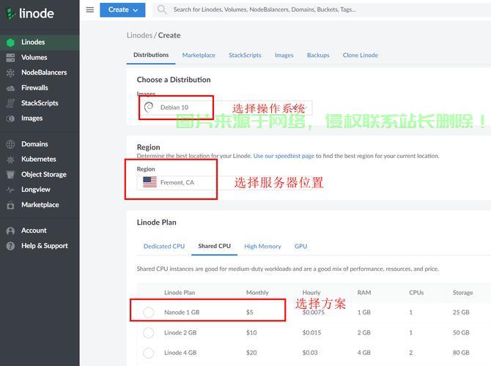Viewport: 491px width, 366px height.
Task: Select the GPU plan tab
Action: coord(300,247)
